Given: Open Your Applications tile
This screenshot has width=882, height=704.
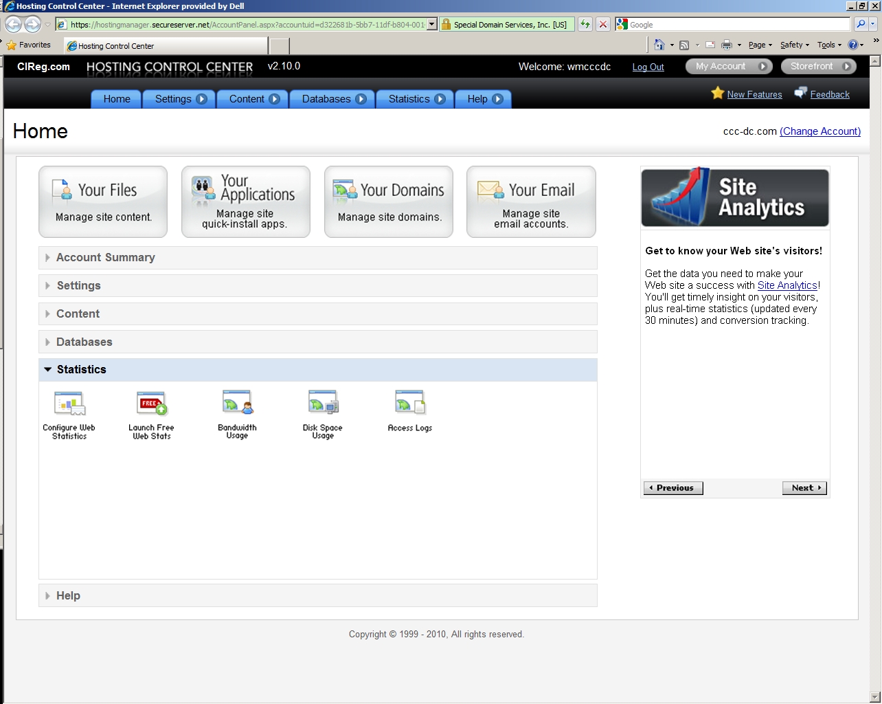Looking at the screenshot, I should 246,202.
